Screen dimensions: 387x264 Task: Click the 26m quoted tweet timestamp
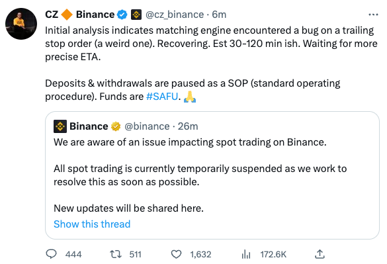(x=188, y=126)
